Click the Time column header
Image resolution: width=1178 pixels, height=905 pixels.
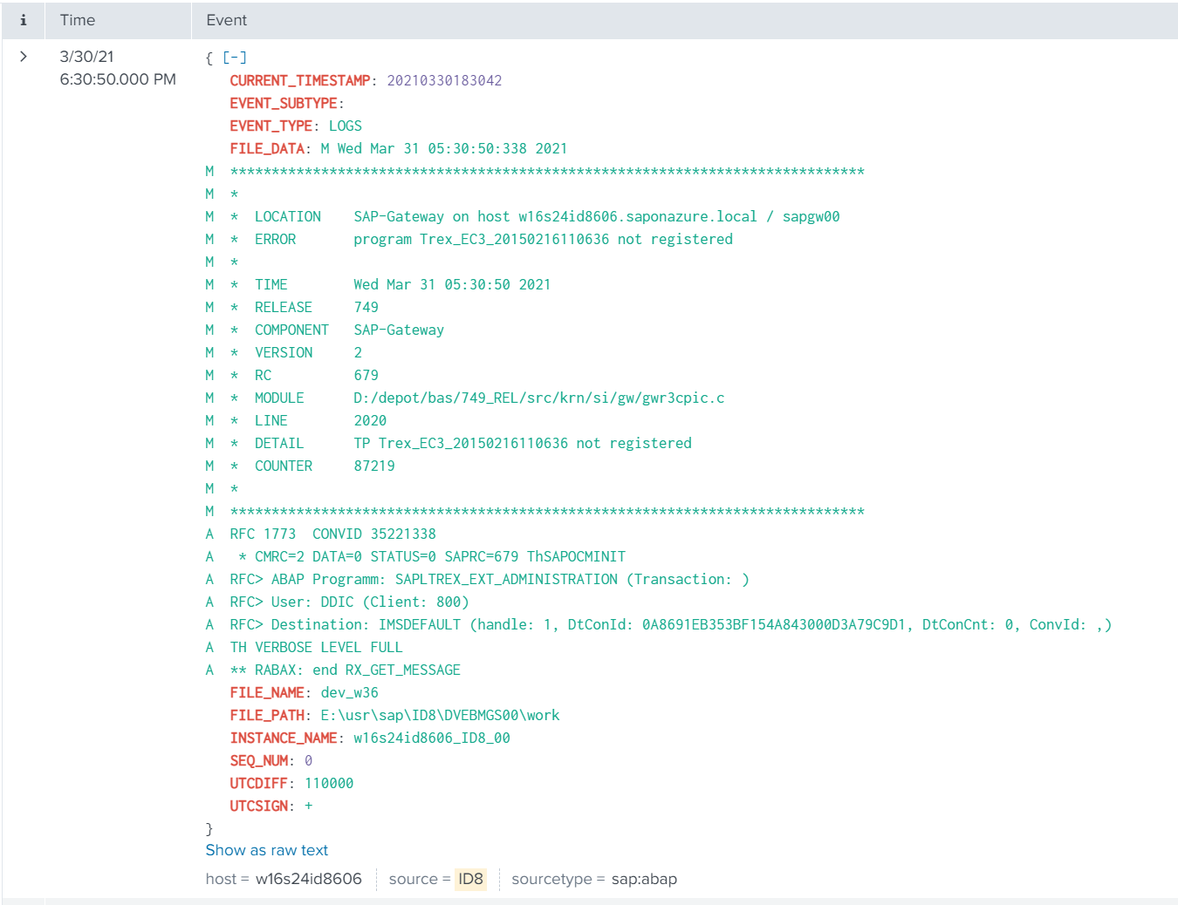point(78,20)
